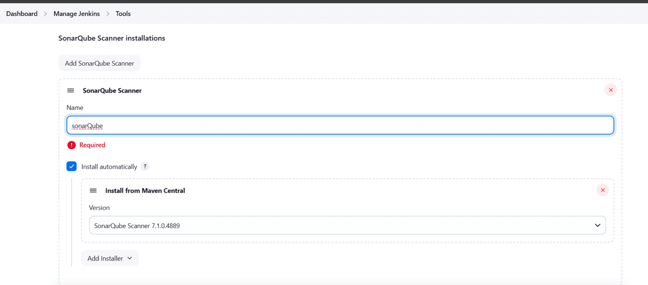Image resolution: width=648 pixels, height=285 pixels.
Task: Click the drag handle for Install from Maven Central
Action: [93, 190]
